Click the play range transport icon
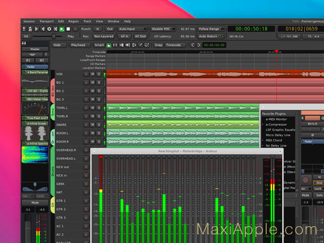The width and height of the screenshot is (324, 243). click(56, 29)
